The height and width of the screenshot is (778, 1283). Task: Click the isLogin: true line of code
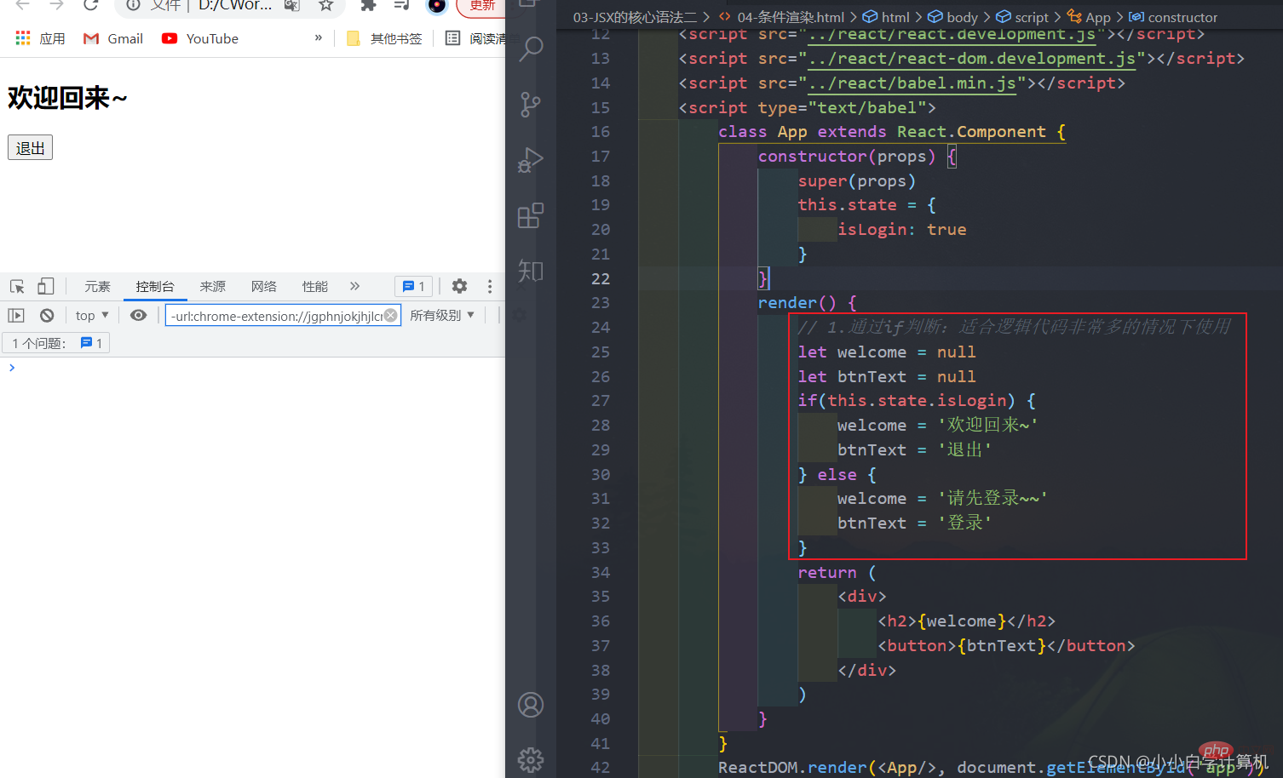(901, 229)
